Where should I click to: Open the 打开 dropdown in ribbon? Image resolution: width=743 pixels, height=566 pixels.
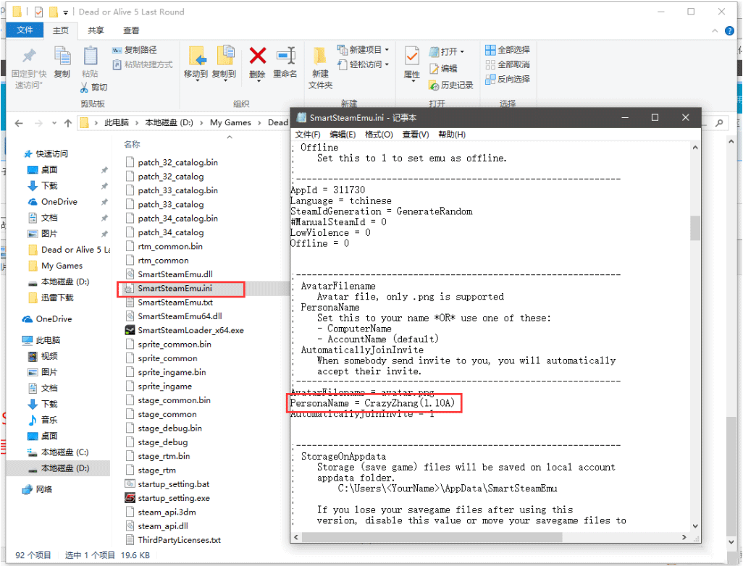pos(446,51)
